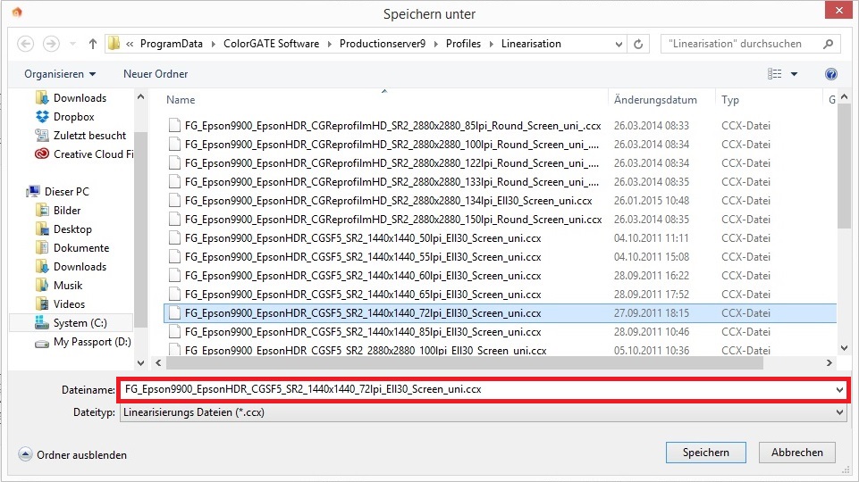
Task: Click the view layout icon
Action: click(x=775, y=74)
